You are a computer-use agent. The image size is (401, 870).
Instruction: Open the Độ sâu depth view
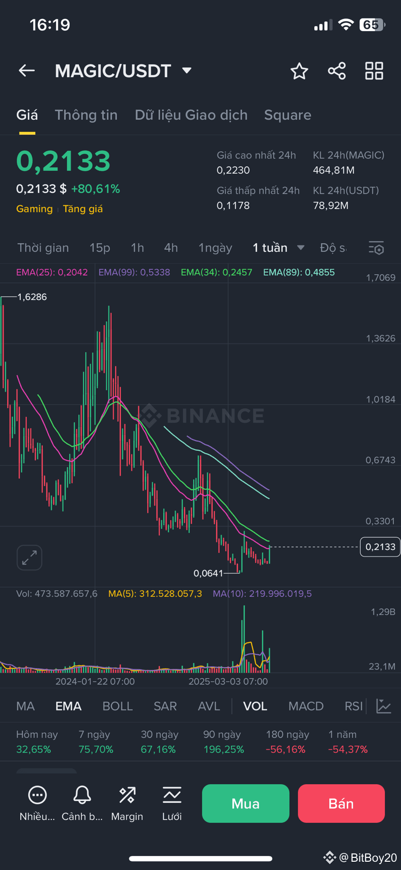coord(333,248)
